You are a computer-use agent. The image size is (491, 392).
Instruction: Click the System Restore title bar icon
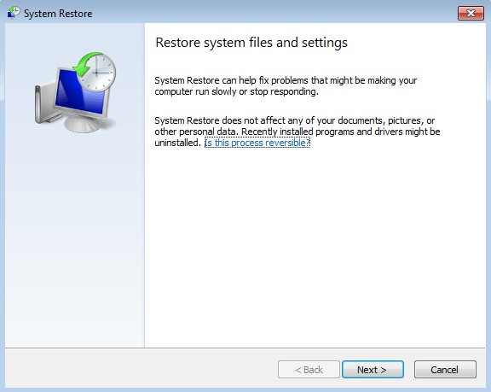pos(14,13)
